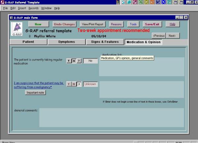Launch Excel from the Office shortcut bar
198x143 pixels.
tap(141, 2)
